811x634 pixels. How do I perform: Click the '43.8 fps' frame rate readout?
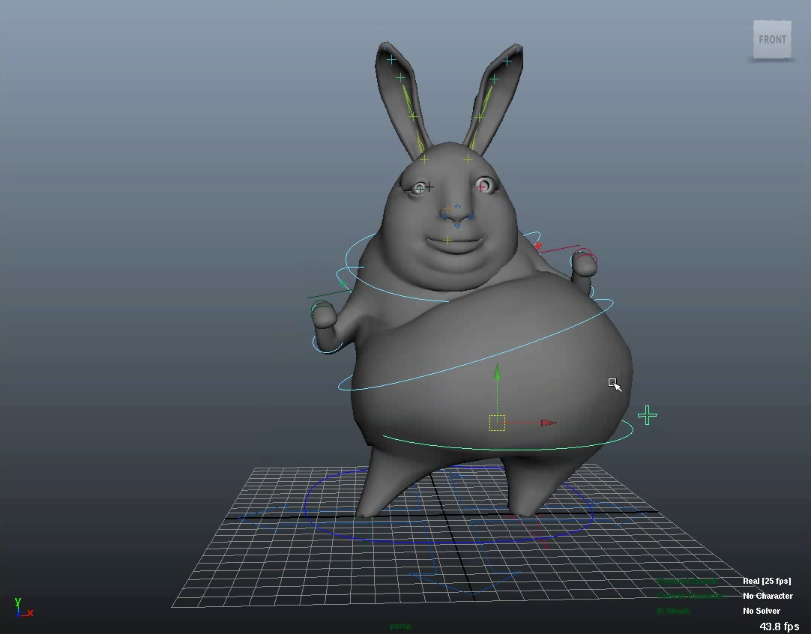click(x=780, y=627)
